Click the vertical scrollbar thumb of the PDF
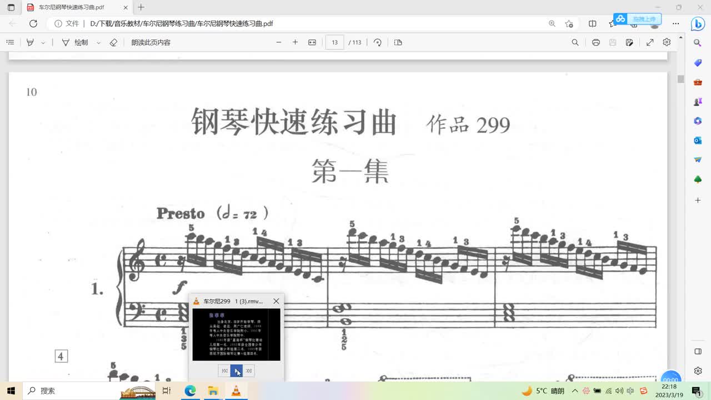Screen dimensions: 711x400 tap(680, 79)
